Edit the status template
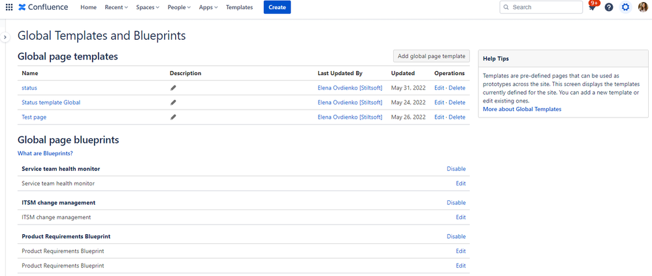Viewport: 652px width, 276px height. (x=439, y=88)
